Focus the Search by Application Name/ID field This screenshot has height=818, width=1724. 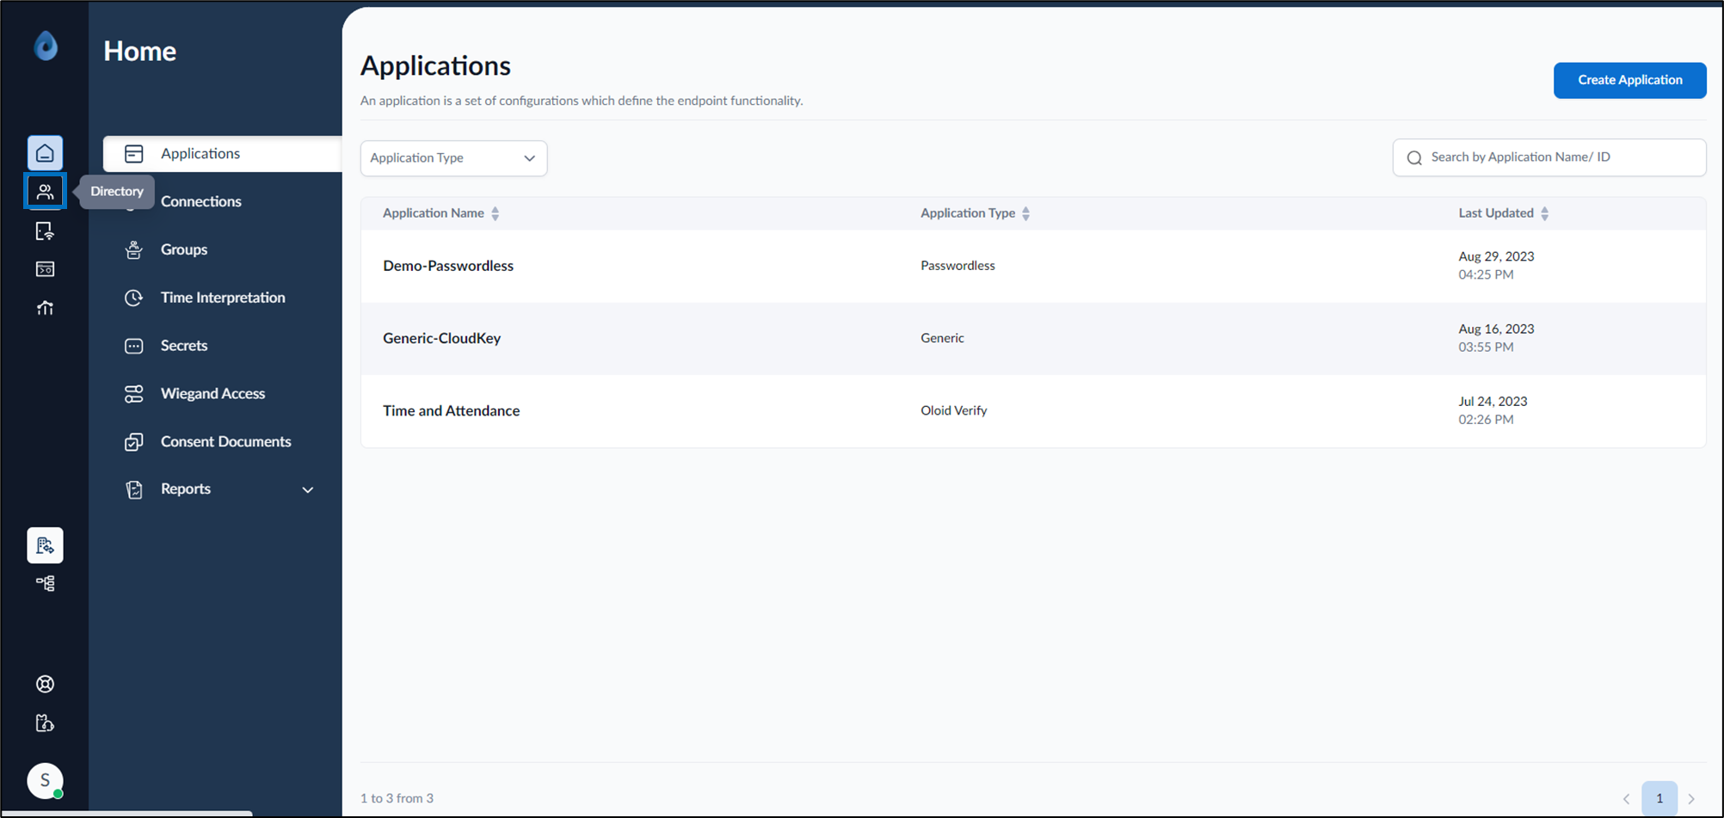tap(1549, 157)
